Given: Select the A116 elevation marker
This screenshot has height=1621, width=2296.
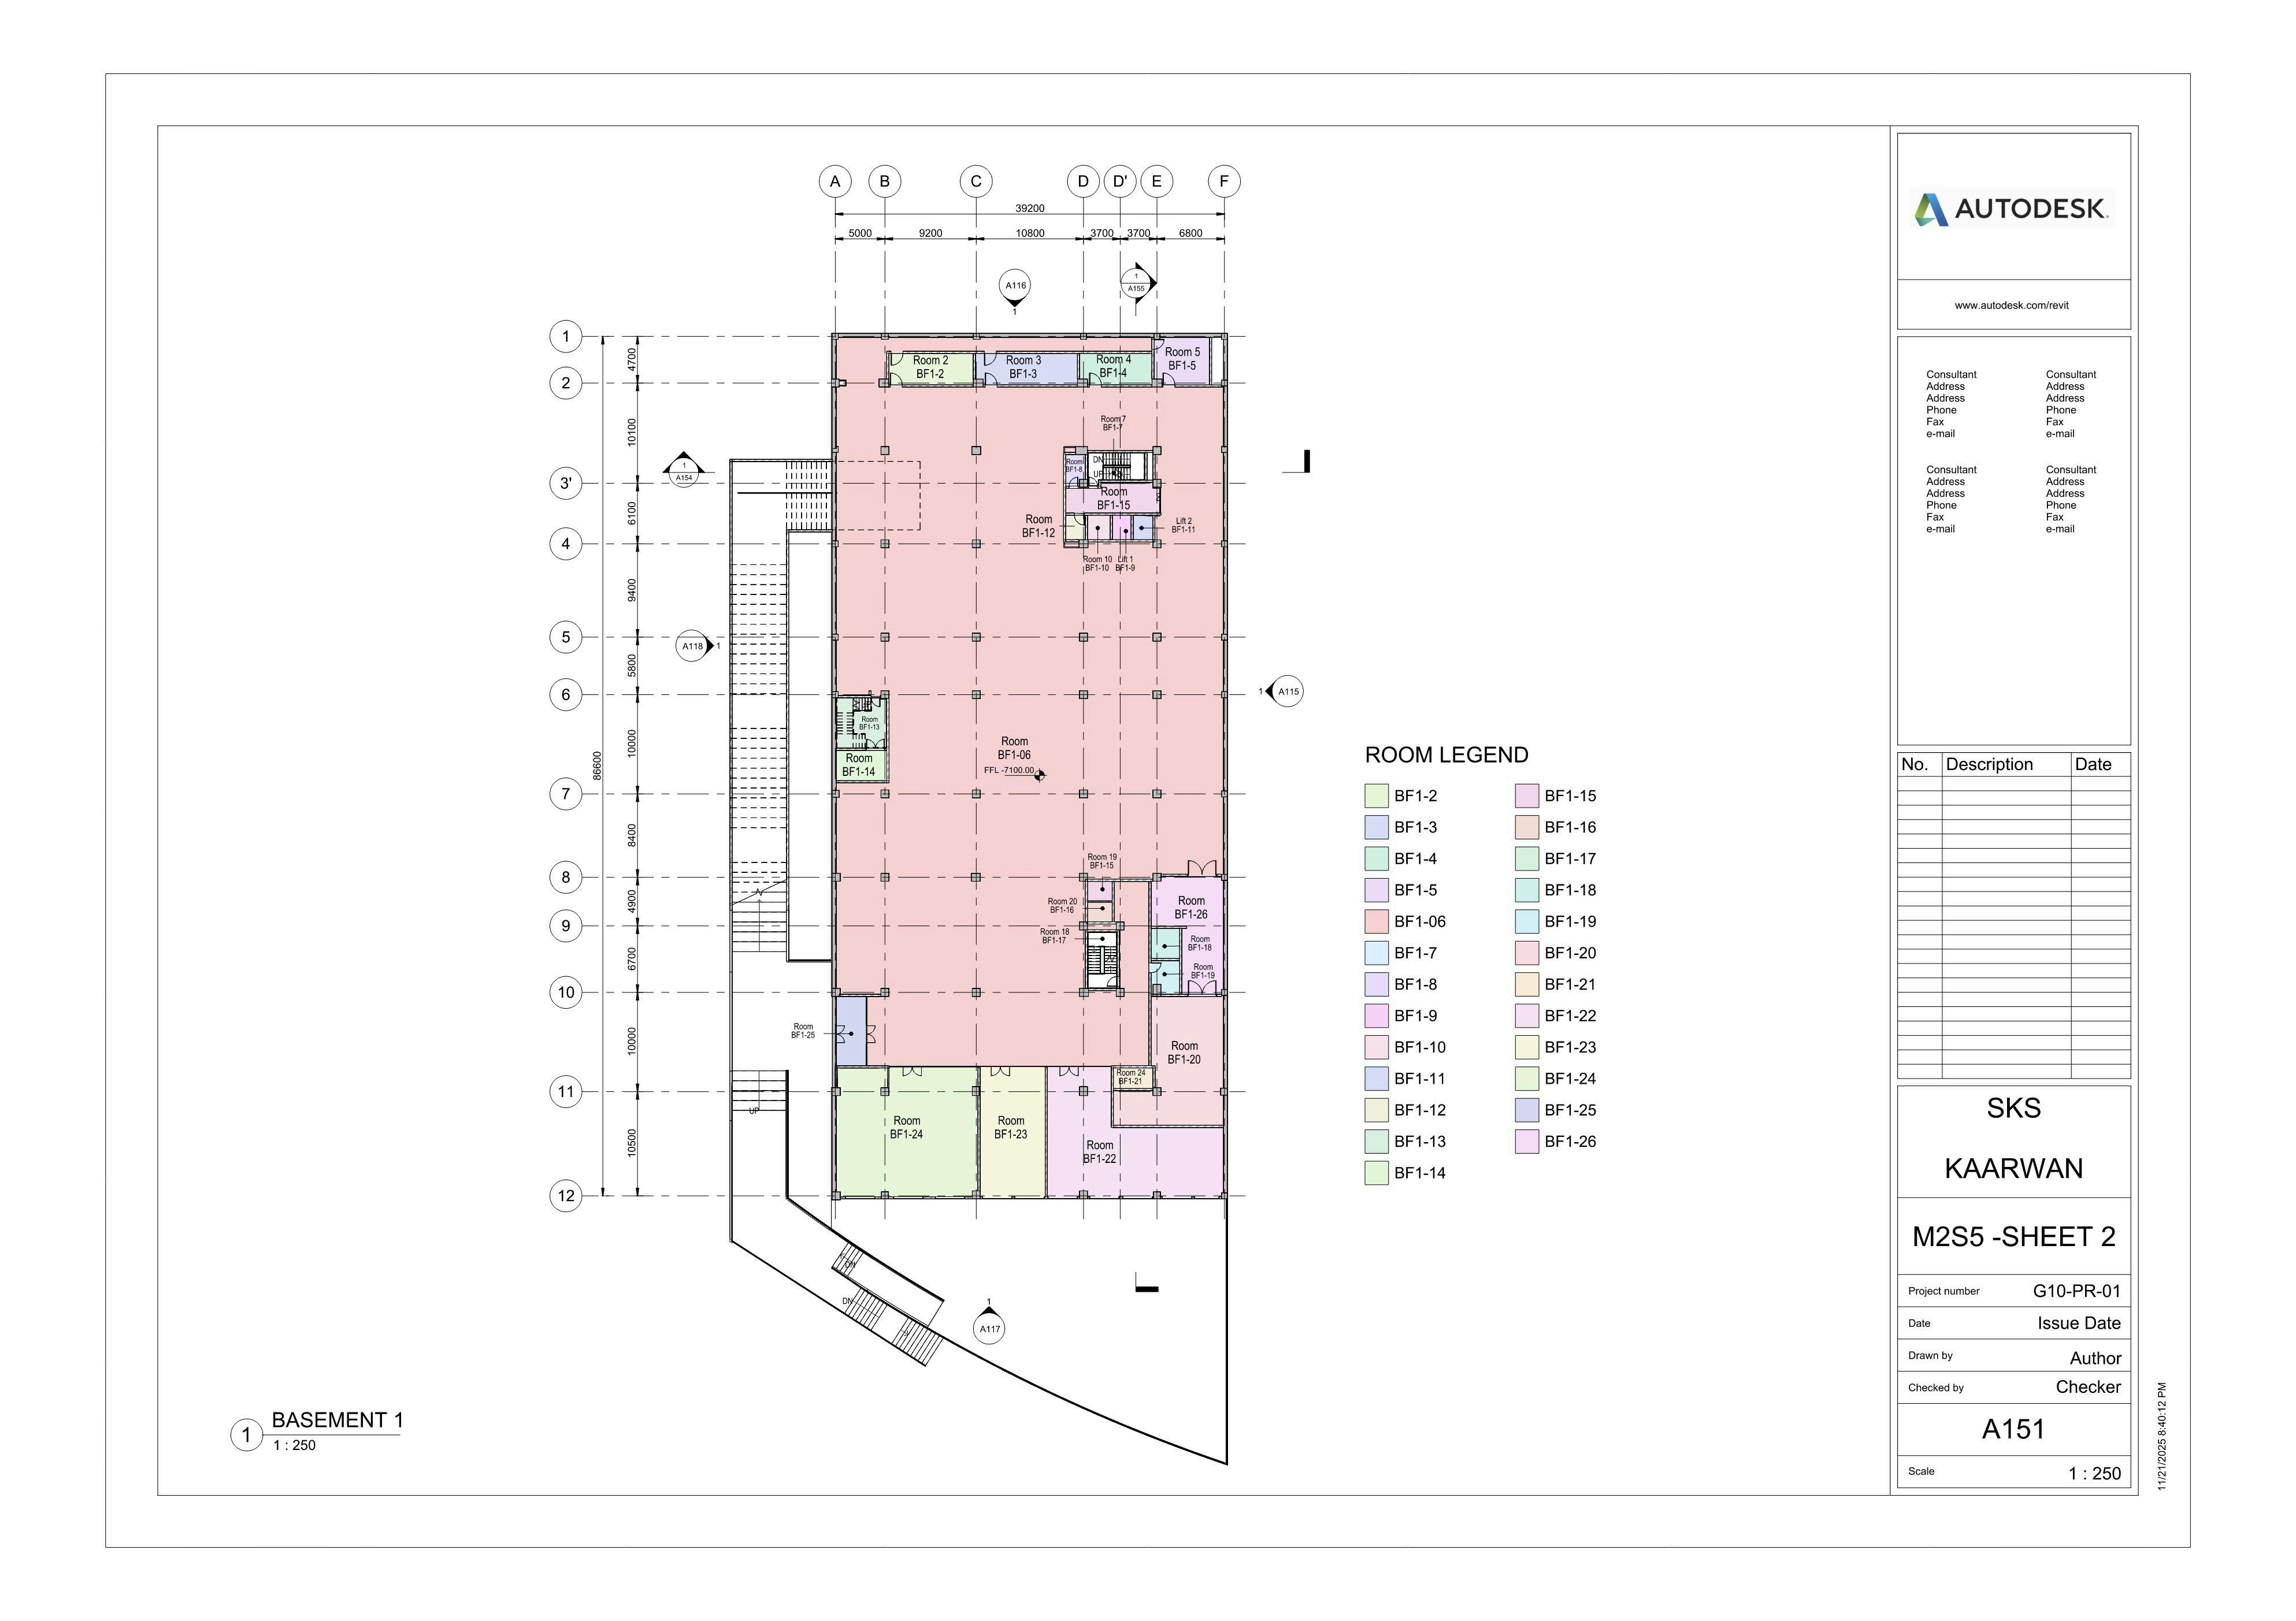Looking at the screenshot, I should click(x=1015, y=286).
